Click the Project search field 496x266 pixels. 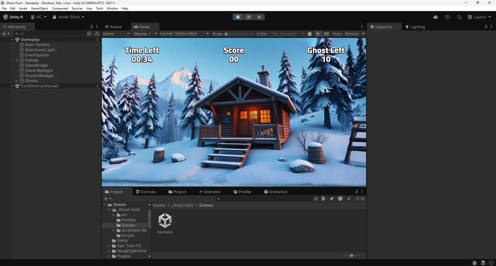[264, 199]
